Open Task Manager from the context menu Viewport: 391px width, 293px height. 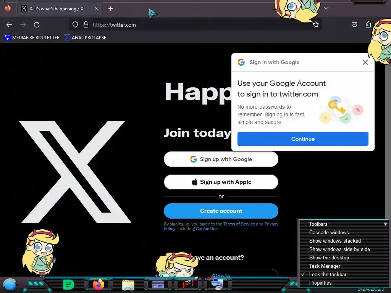(x=344, y=266)
